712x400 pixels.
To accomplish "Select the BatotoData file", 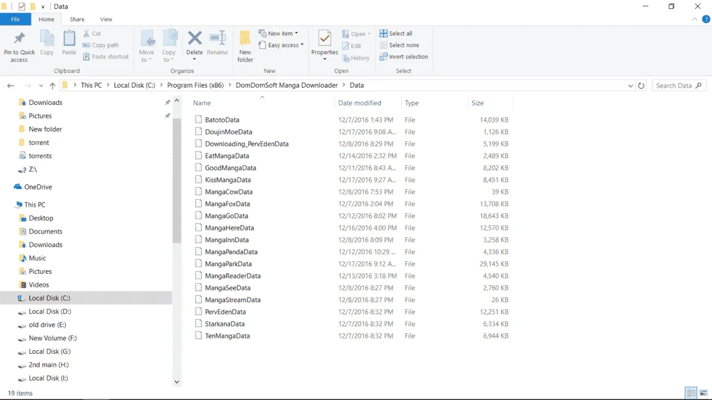I will (222, 120).
